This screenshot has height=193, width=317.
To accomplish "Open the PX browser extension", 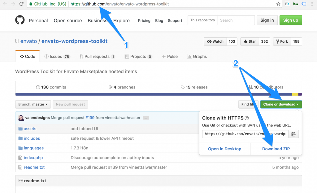I will pyautogui.click(x=287, y=4).
